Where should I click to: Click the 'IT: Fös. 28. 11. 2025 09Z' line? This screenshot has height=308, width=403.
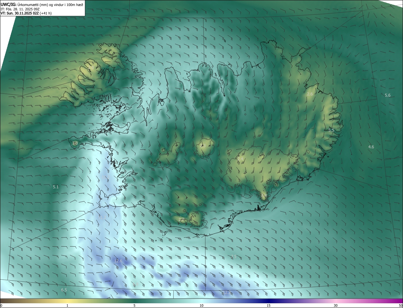20,9
